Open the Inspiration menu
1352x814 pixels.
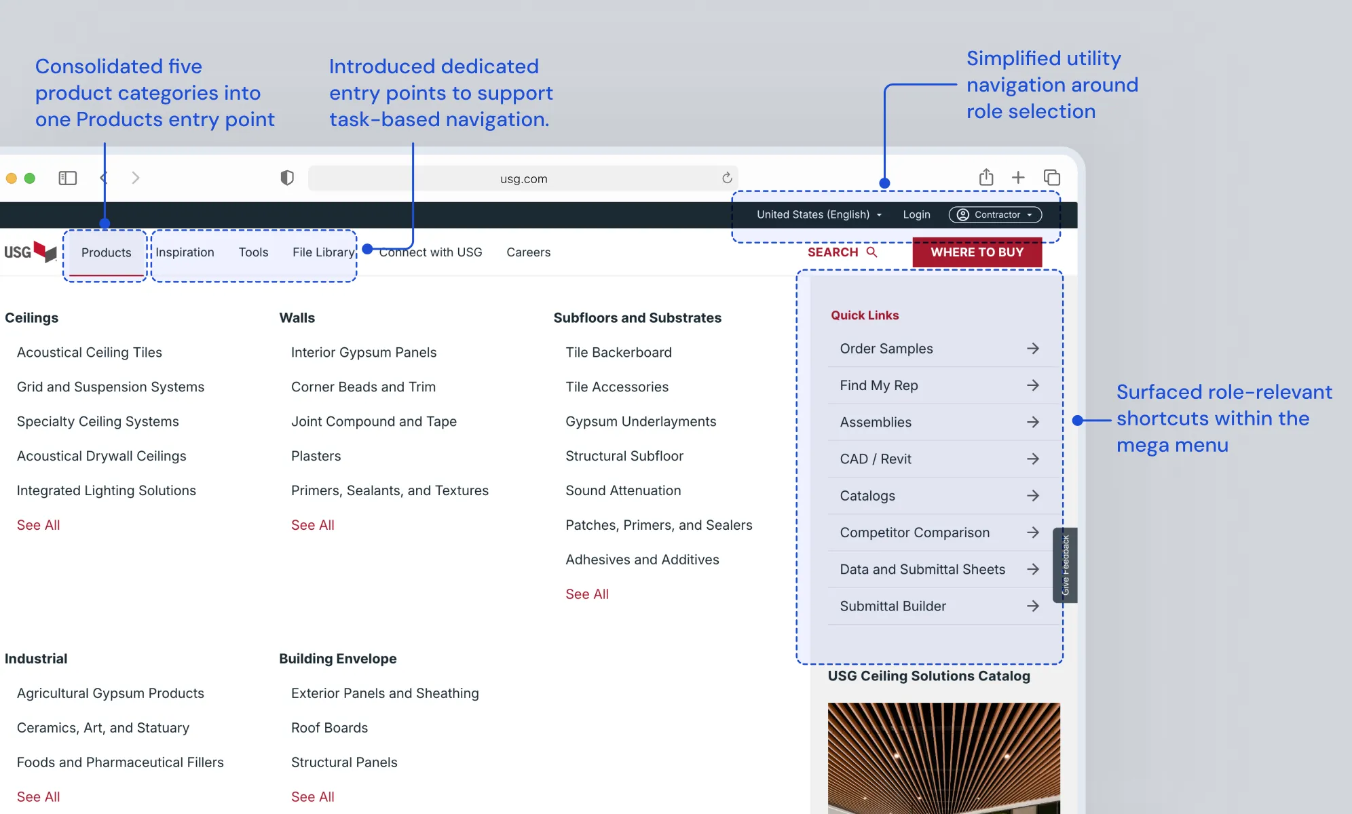pyautogui.click(x=185, y=252)
